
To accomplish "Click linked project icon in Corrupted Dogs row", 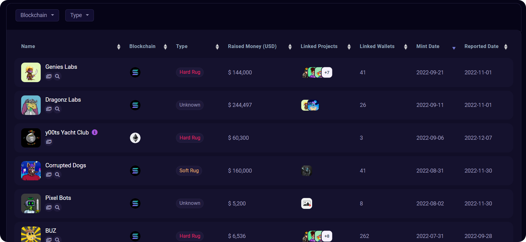I will click(307, 171).
